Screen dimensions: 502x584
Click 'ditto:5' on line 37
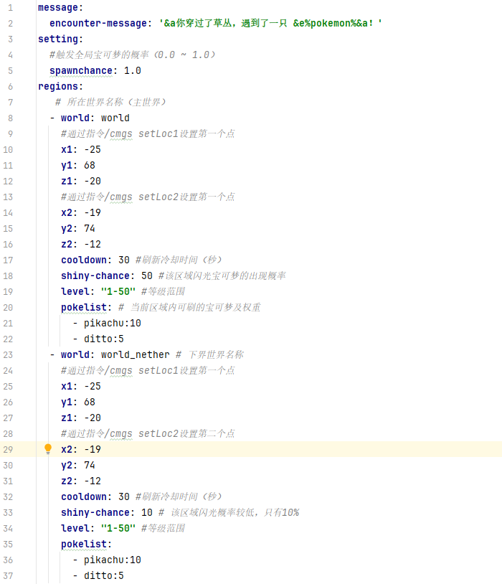pos(104,575)
